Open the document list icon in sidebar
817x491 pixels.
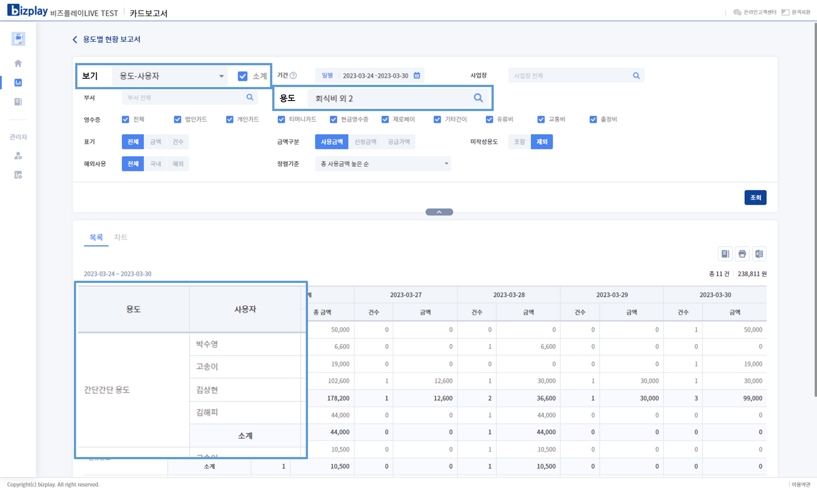pyautogui.click(x=18, y=102)
